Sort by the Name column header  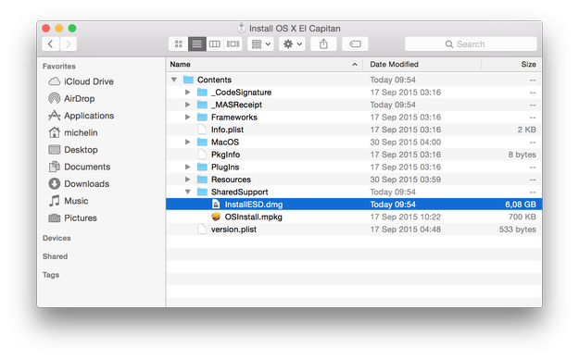point(264,65)
